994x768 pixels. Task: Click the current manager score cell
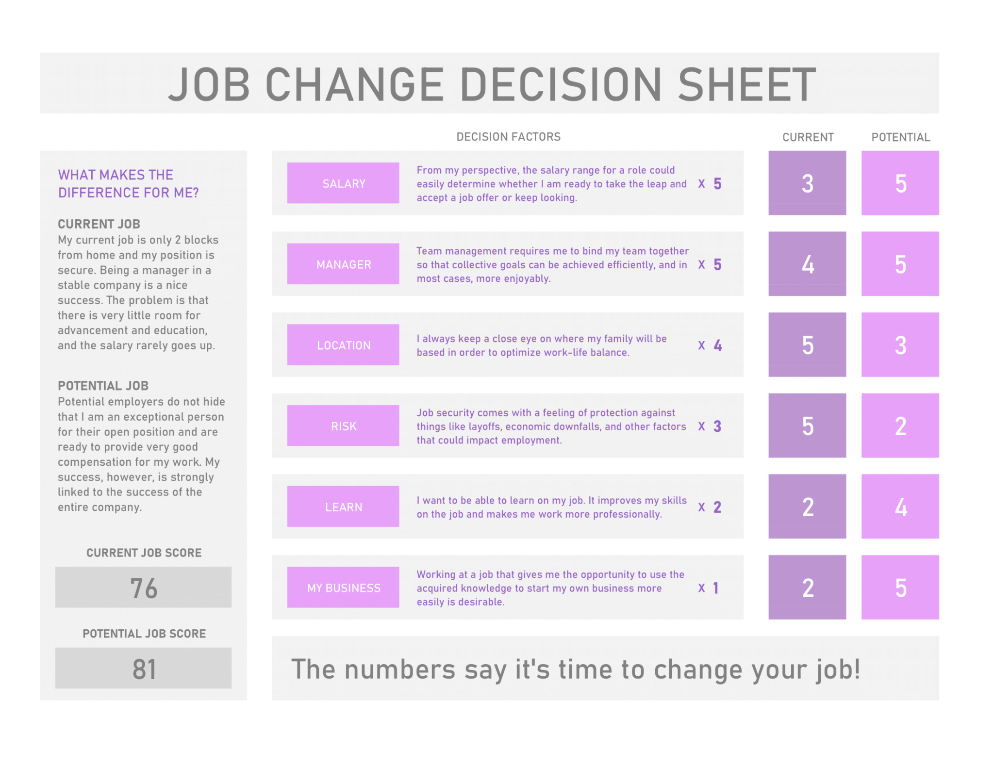(x=807, y=264)
